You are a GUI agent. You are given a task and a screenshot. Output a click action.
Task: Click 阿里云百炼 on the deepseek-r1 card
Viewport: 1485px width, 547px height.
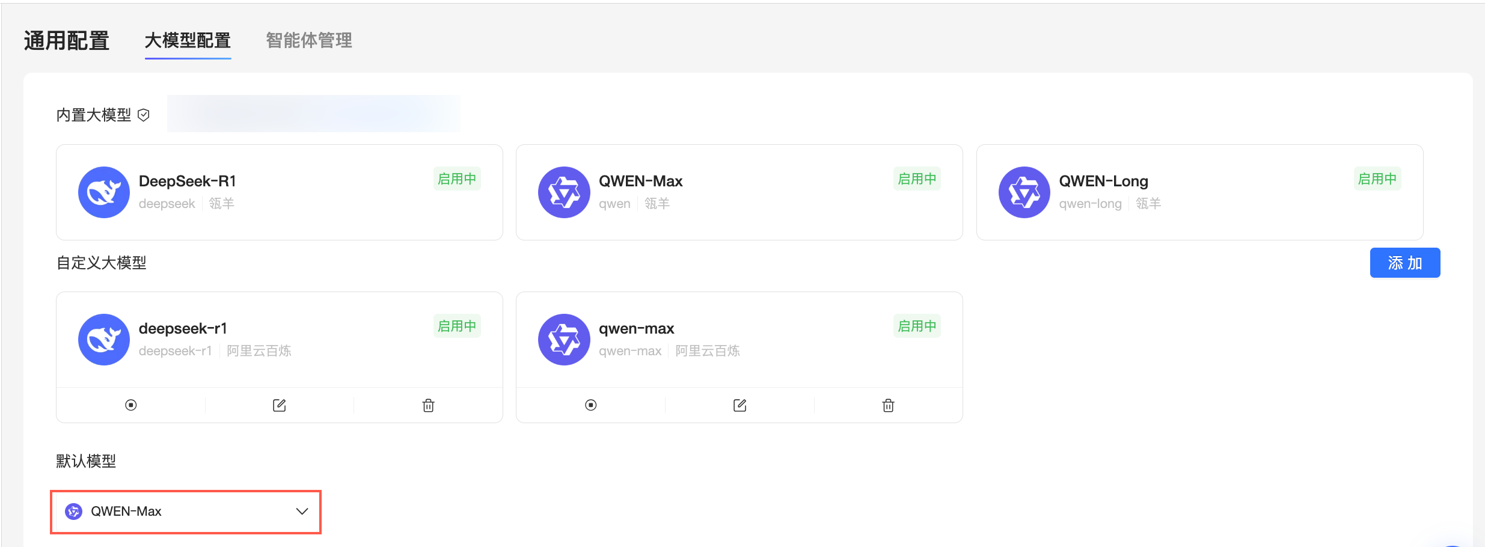259,351
